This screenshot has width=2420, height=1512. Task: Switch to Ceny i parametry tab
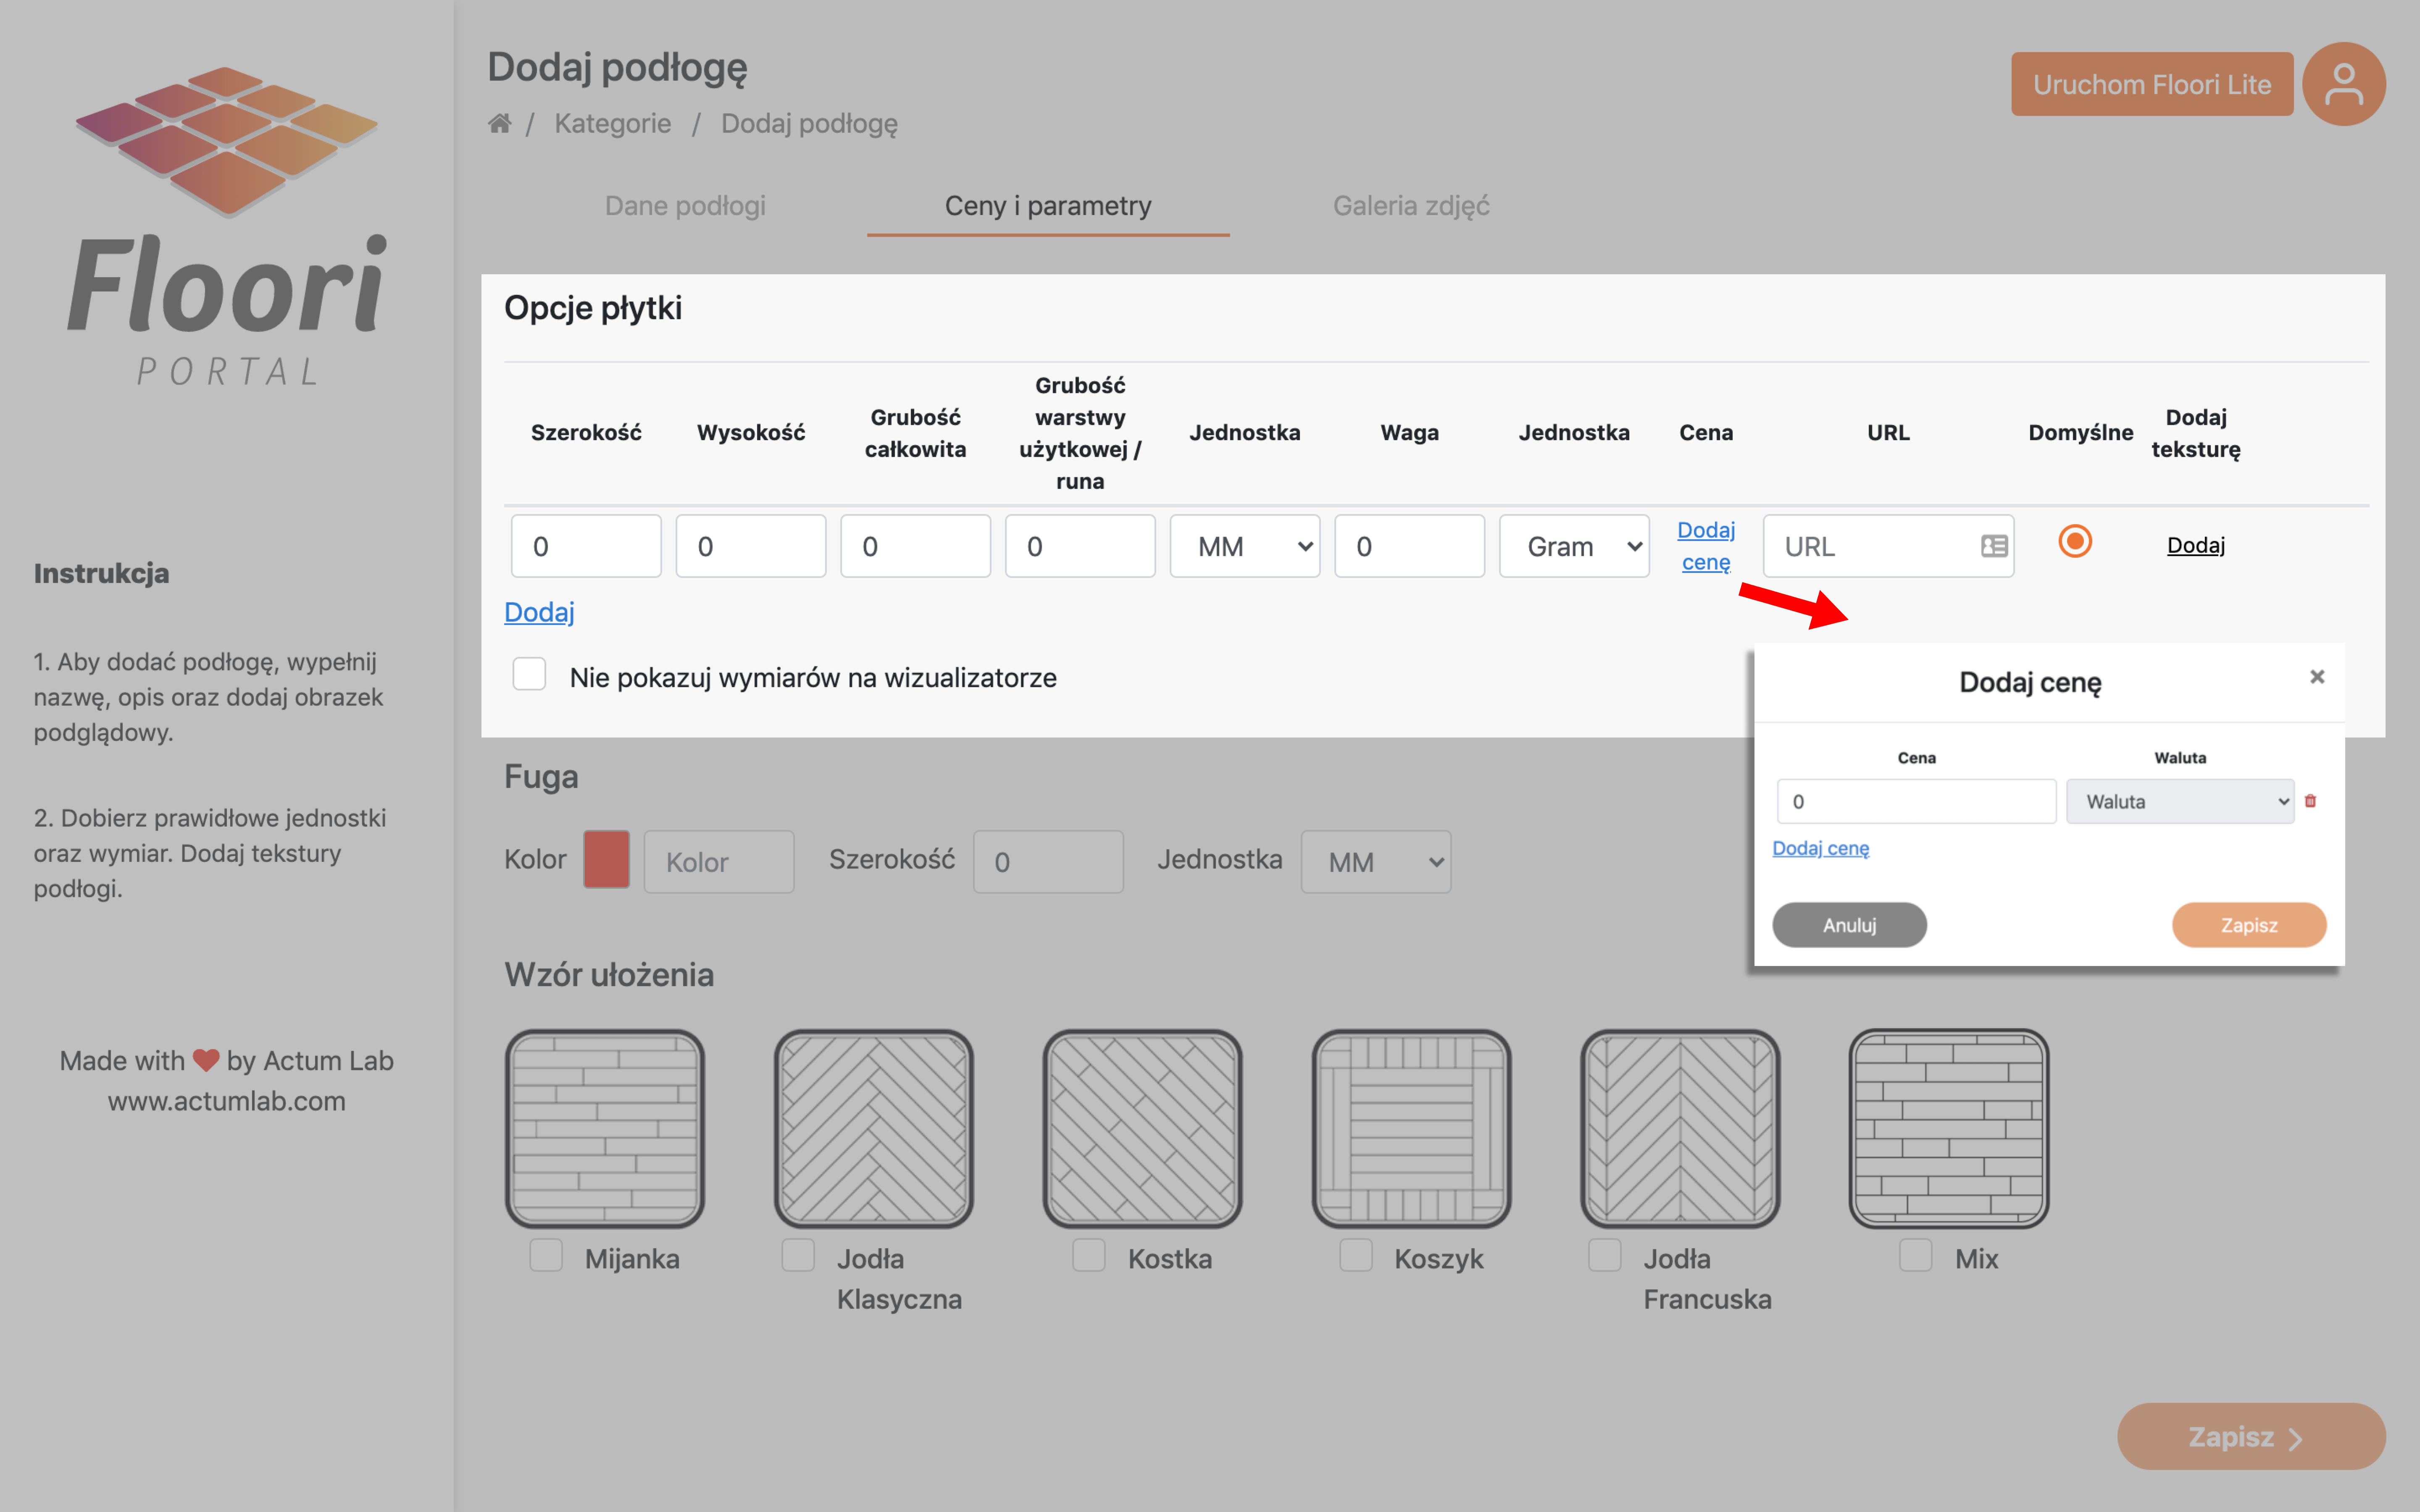1048,206
